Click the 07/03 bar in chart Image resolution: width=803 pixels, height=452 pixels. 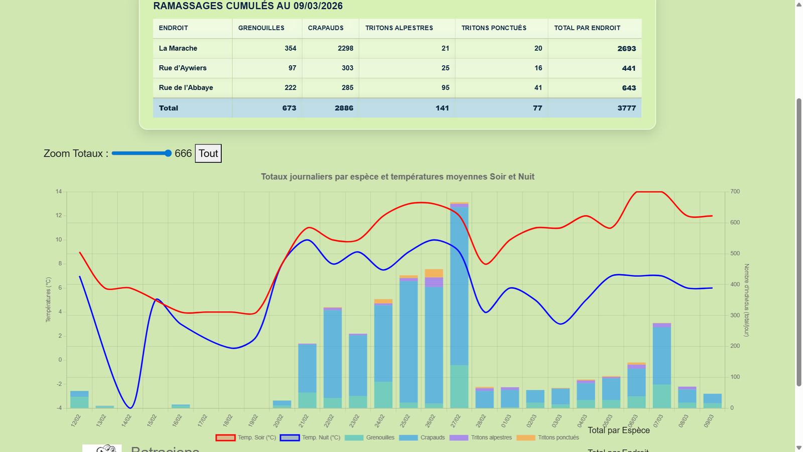[661, 362]
